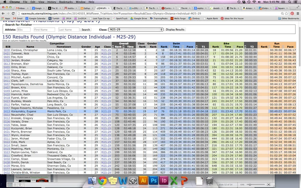Select PowerPoint slideshow view button
301x188 pixels.
tap(20, 185)
